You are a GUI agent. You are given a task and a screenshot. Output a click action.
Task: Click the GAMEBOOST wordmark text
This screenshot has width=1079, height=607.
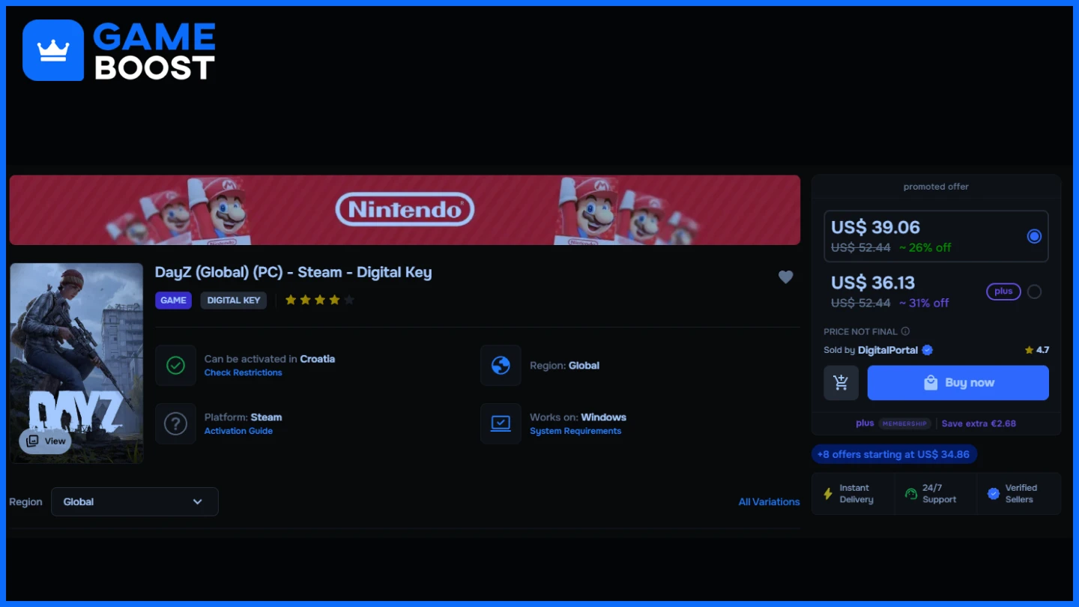coord(154,51)
